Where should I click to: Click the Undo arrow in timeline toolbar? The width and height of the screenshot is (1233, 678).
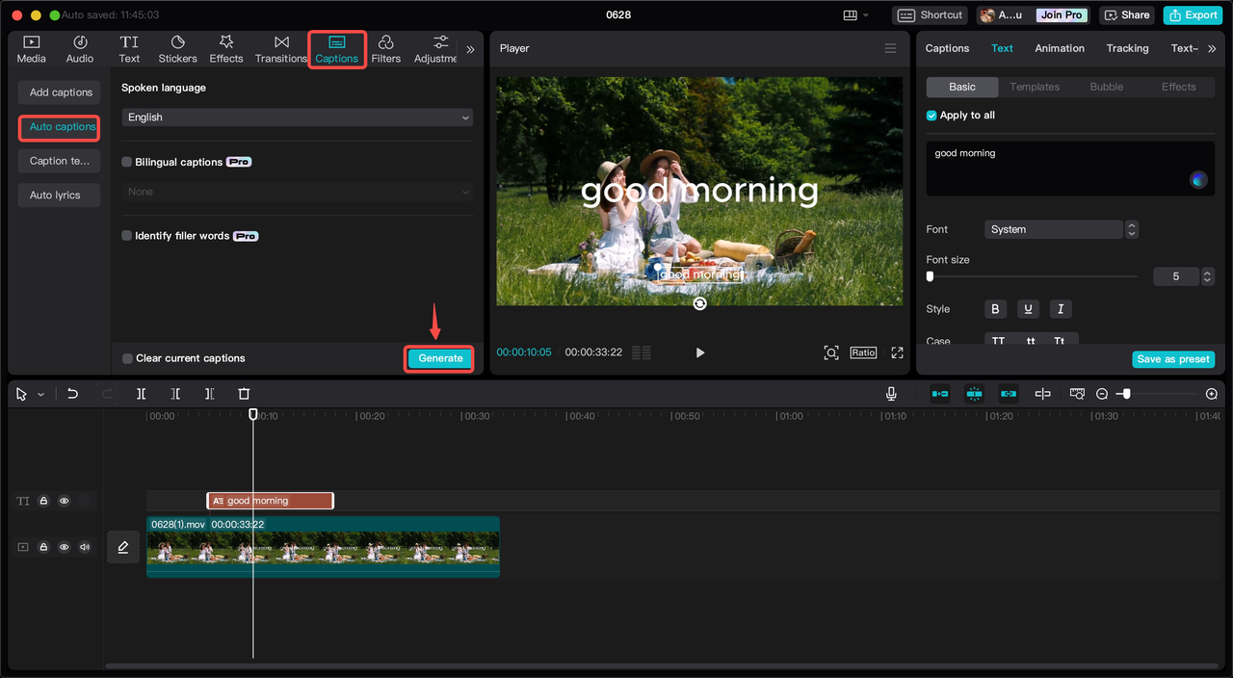[x=72, y=394]
